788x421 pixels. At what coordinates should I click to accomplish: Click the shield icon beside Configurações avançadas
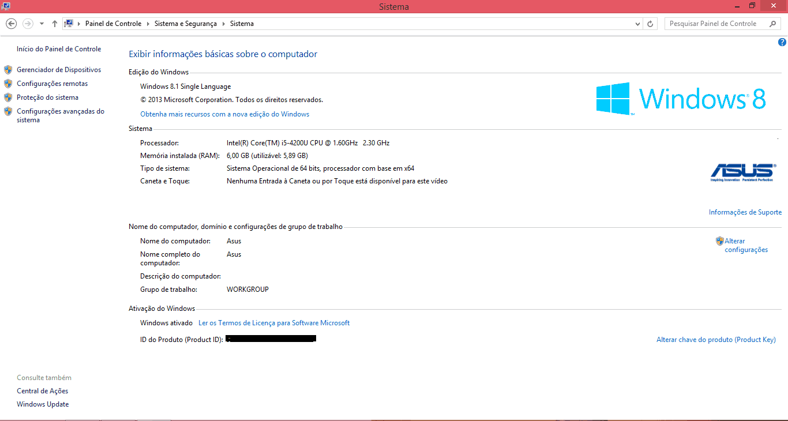point(8,111)
